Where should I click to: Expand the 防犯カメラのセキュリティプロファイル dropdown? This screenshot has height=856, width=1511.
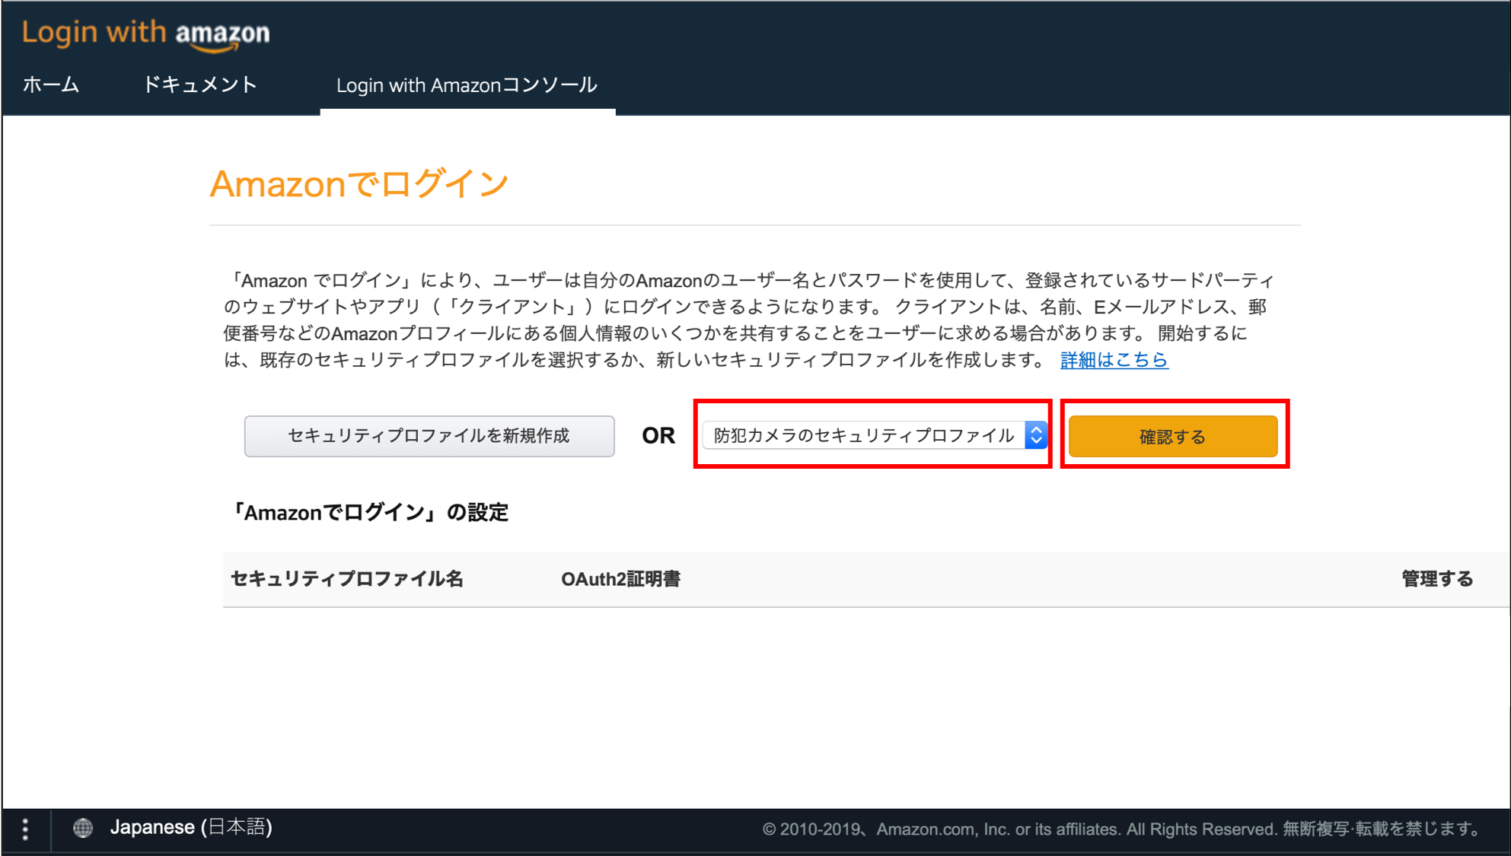[x=864, y=435]
